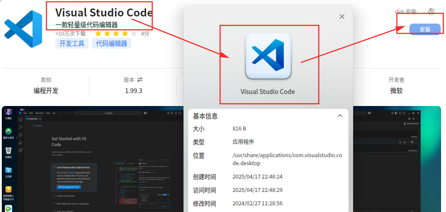This screenshot has height=212, width=446.
Task: Collapse the 基本信息 section chevron
Action: pyautogui.click(x=340, y=116)
